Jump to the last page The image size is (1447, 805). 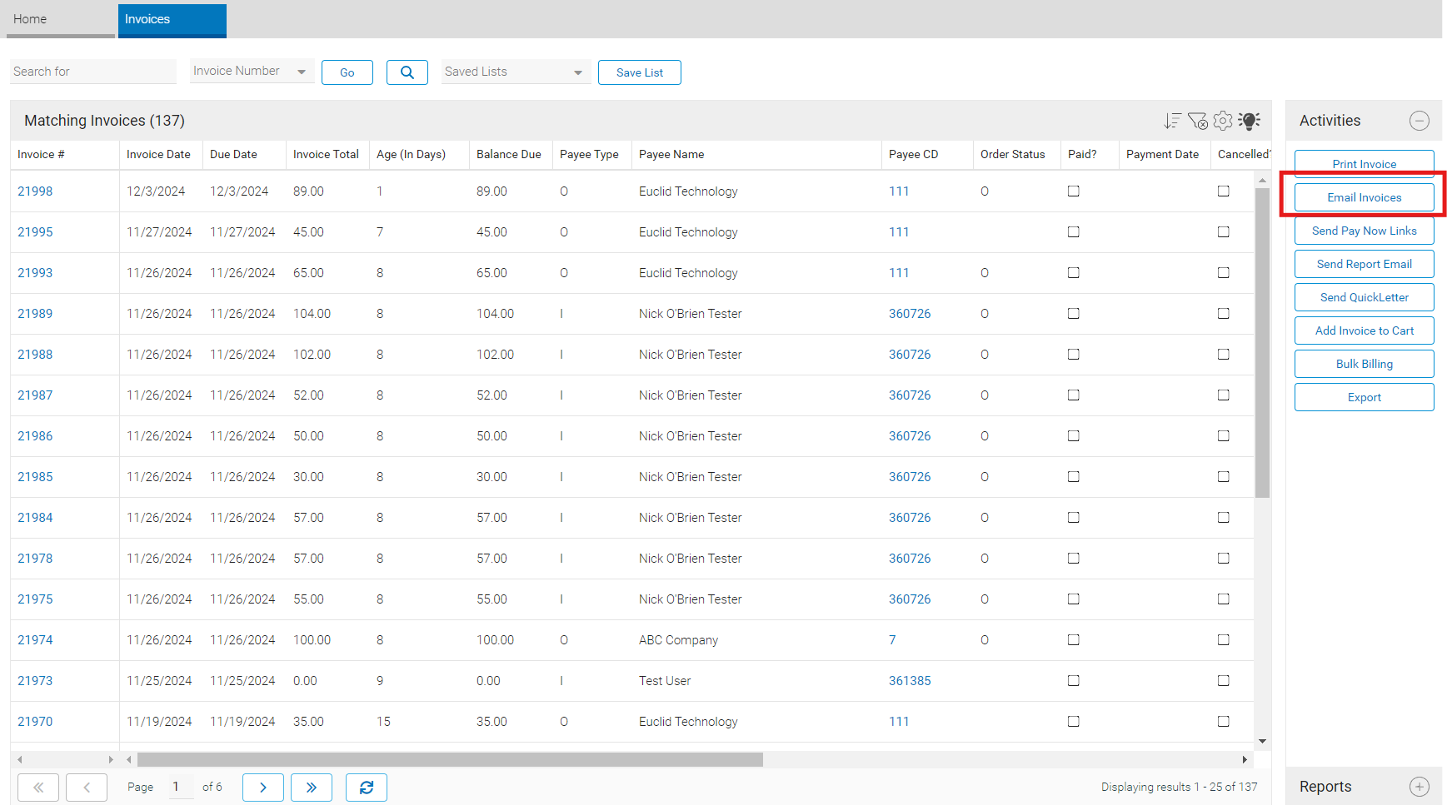[312, 788]
